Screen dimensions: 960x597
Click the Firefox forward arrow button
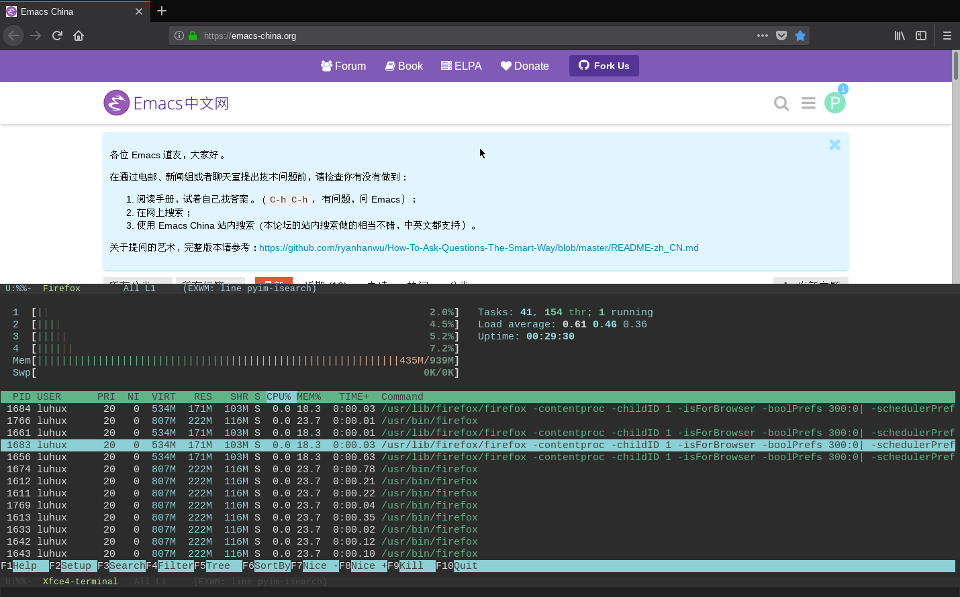[36, 36]
